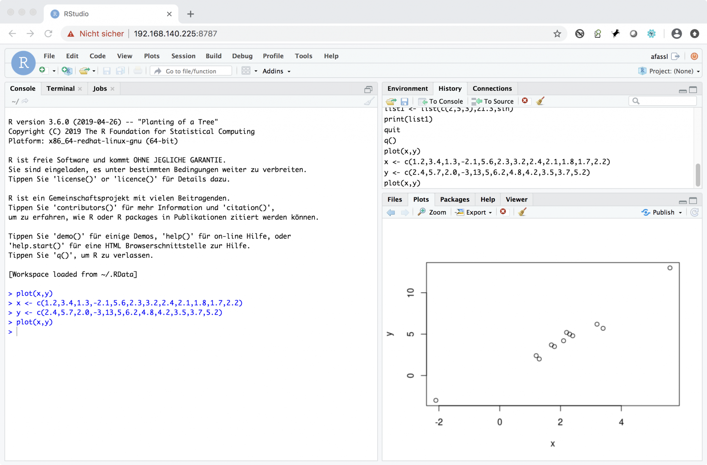The width and height of the screenshot is (707, 465).
Task: Remove the current plot with red X
Action: click(x=504, y=212)
